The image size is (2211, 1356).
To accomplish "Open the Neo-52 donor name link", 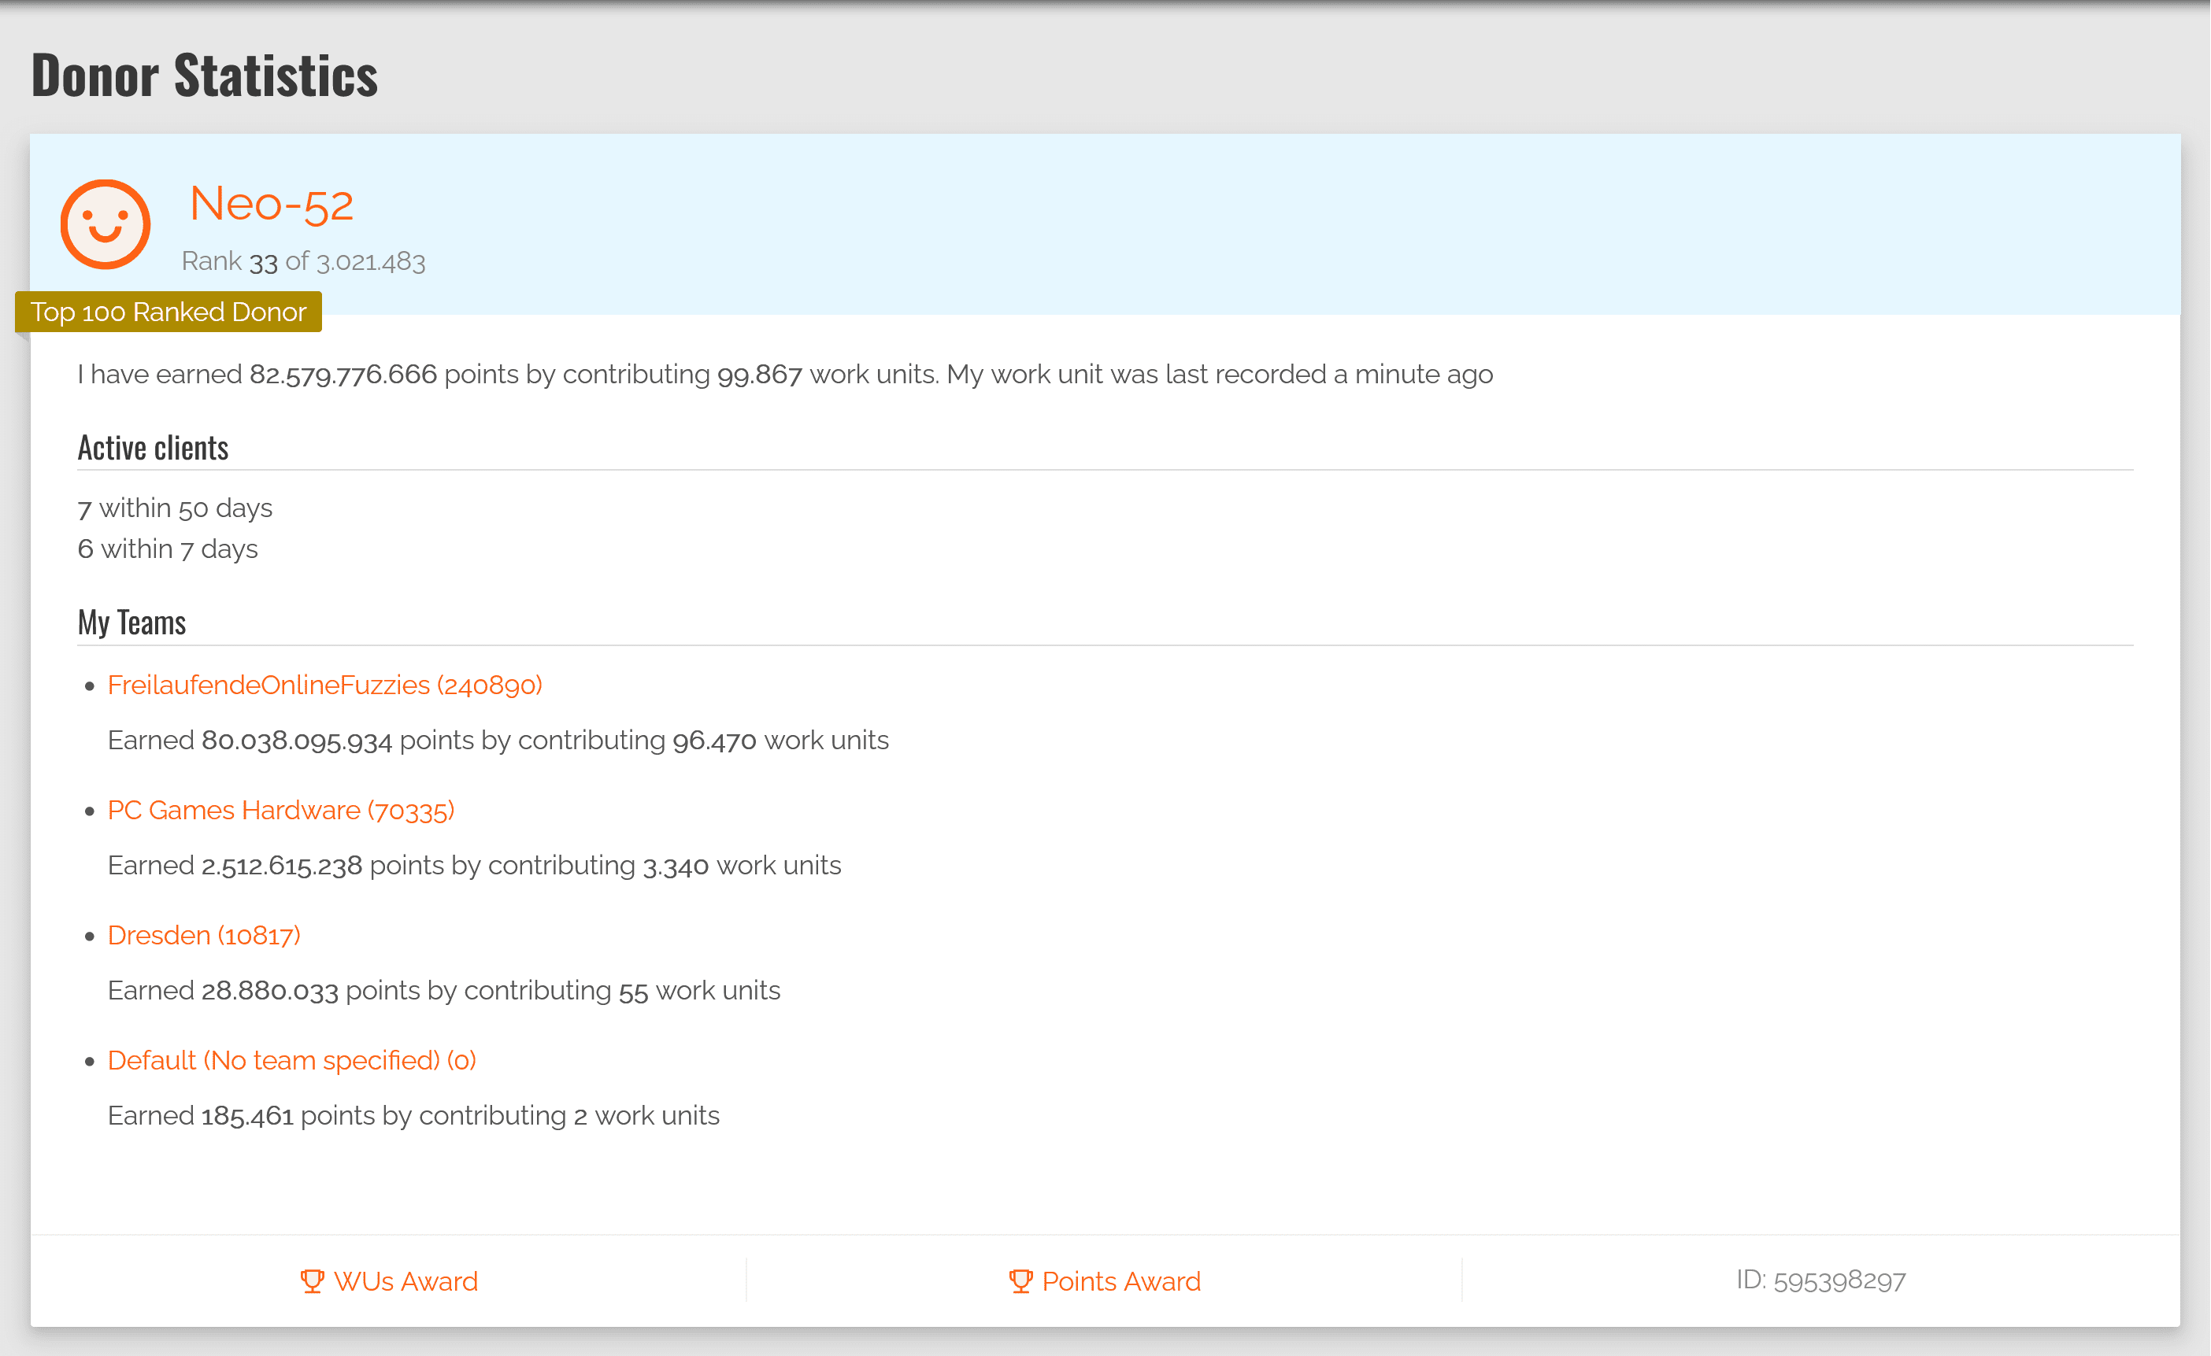I will tap(271, 204).
